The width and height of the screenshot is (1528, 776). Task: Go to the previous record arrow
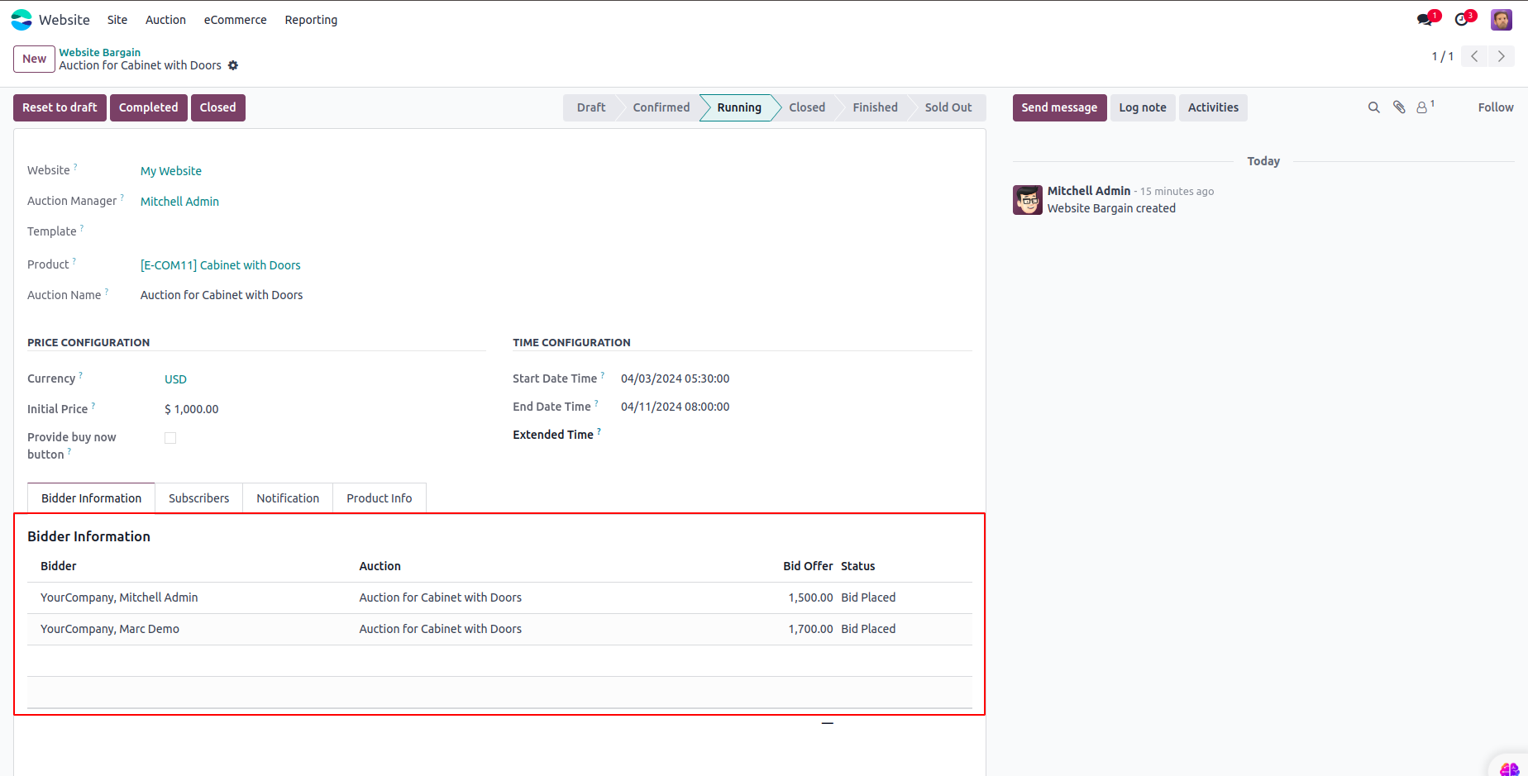coord(1474,56)
